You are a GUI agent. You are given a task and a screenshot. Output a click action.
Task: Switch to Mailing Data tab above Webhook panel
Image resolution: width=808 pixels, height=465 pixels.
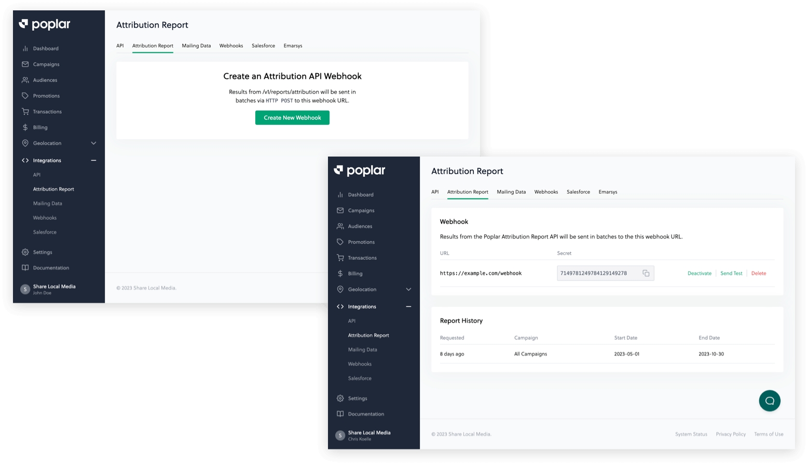coord(511,192)
